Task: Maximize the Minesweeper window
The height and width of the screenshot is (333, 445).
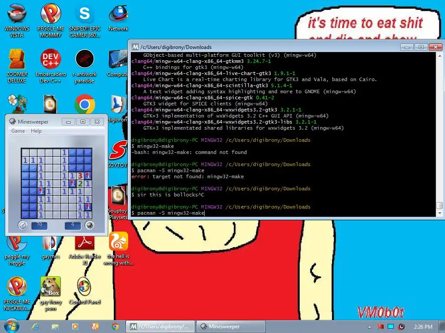Action: point(83,122)
